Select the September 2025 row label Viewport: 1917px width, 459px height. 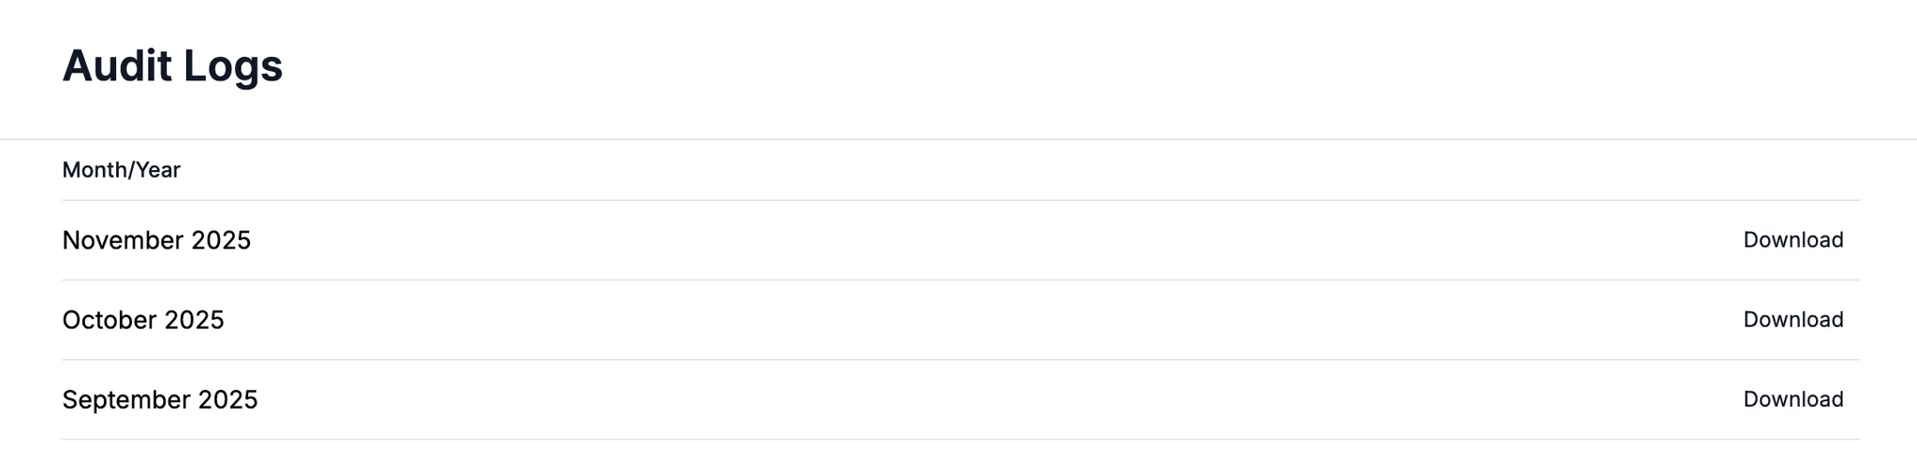(x=160, y=399)
